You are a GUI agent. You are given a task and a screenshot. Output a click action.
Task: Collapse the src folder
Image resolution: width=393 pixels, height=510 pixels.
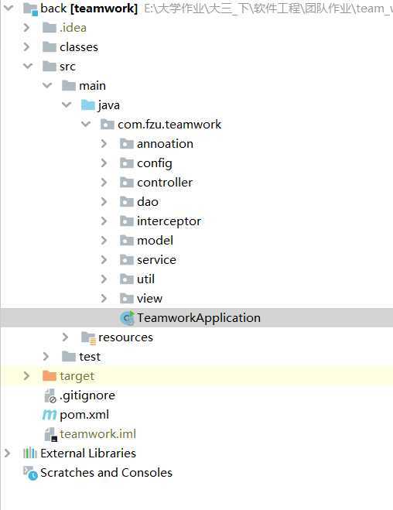[28, 67]
